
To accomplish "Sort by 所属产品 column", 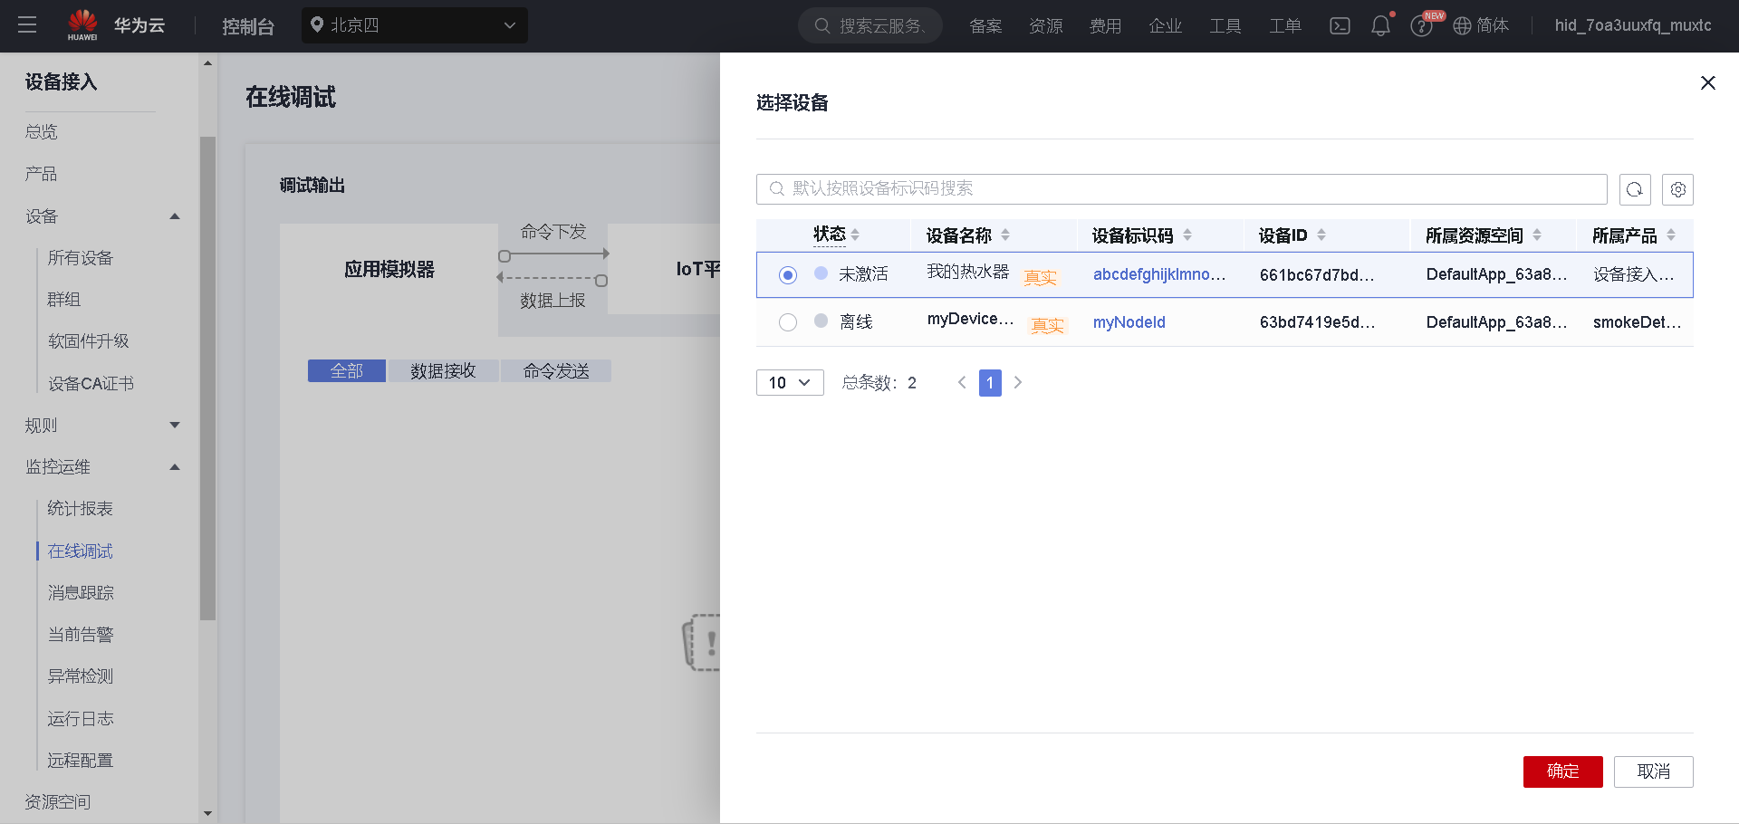I will coord(1671,235).
